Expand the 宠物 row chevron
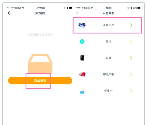 (131, 41)
